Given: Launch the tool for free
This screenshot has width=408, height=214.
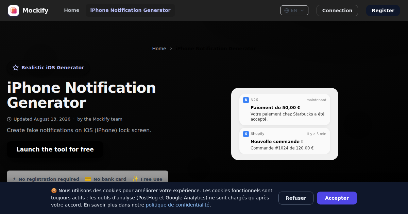Looking at the screenshot, I should tap(55, 149).
